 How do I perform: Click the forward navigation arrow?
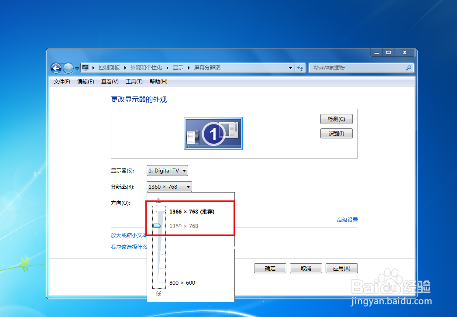pyautogui.click(x=68, y=68)
